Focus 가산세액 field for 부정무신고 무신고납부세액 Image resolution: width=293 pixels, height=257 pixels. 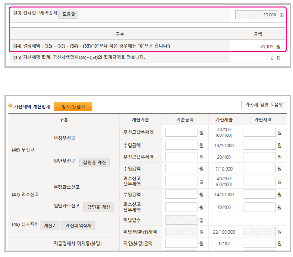pos(259,132)
